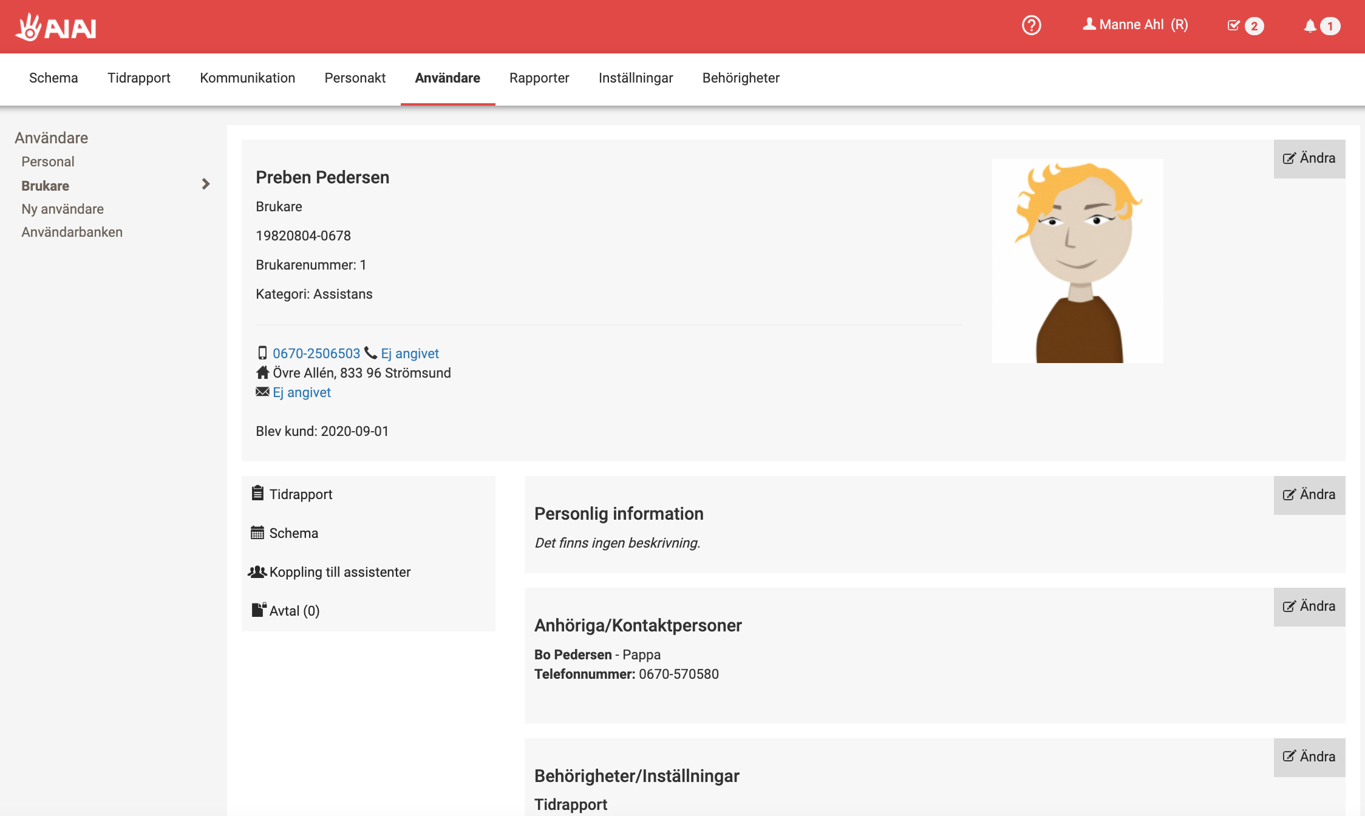Open Koppling till assistenter group icon
Image resolution: width=1365 pixels, height=816 pixels.
pyautogui.click(x=330, y=572)
